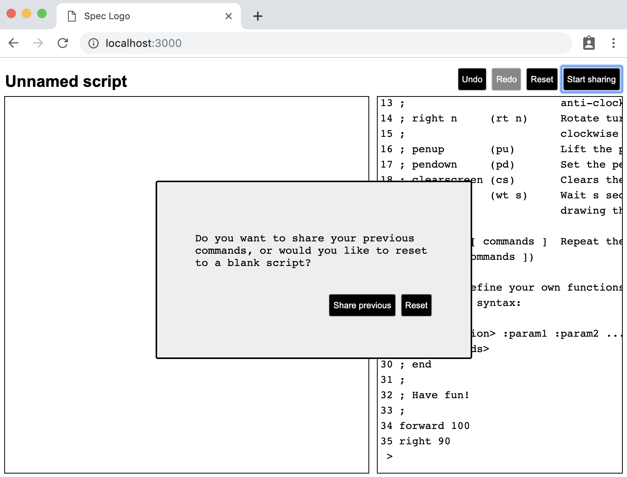Open a new tab with plus icon

[x=258, y=16]
